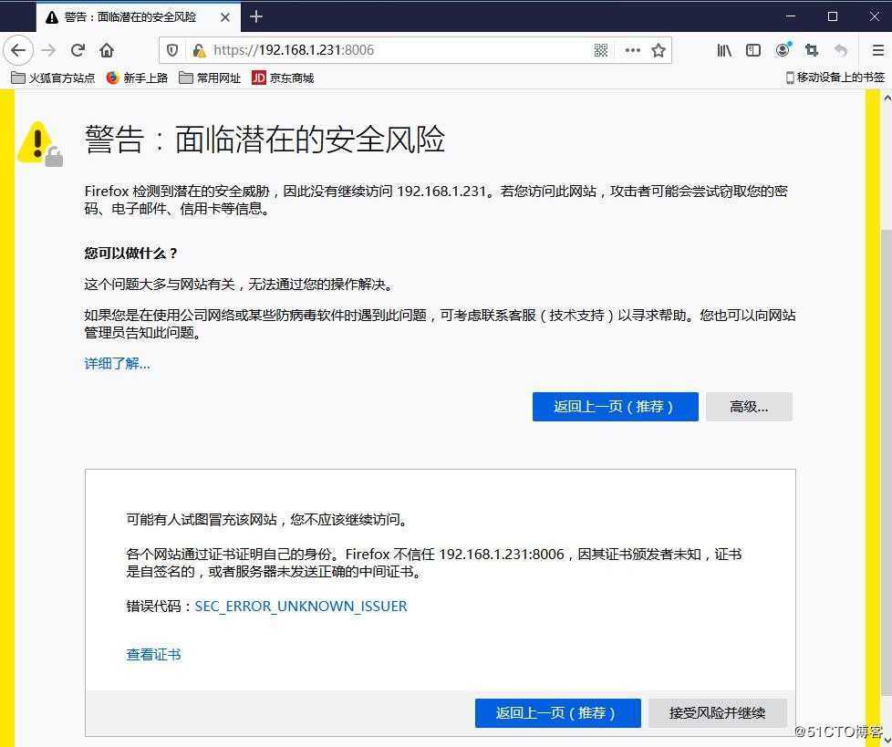
Task: Open the home page icon
Action: [x=107, y=50]
